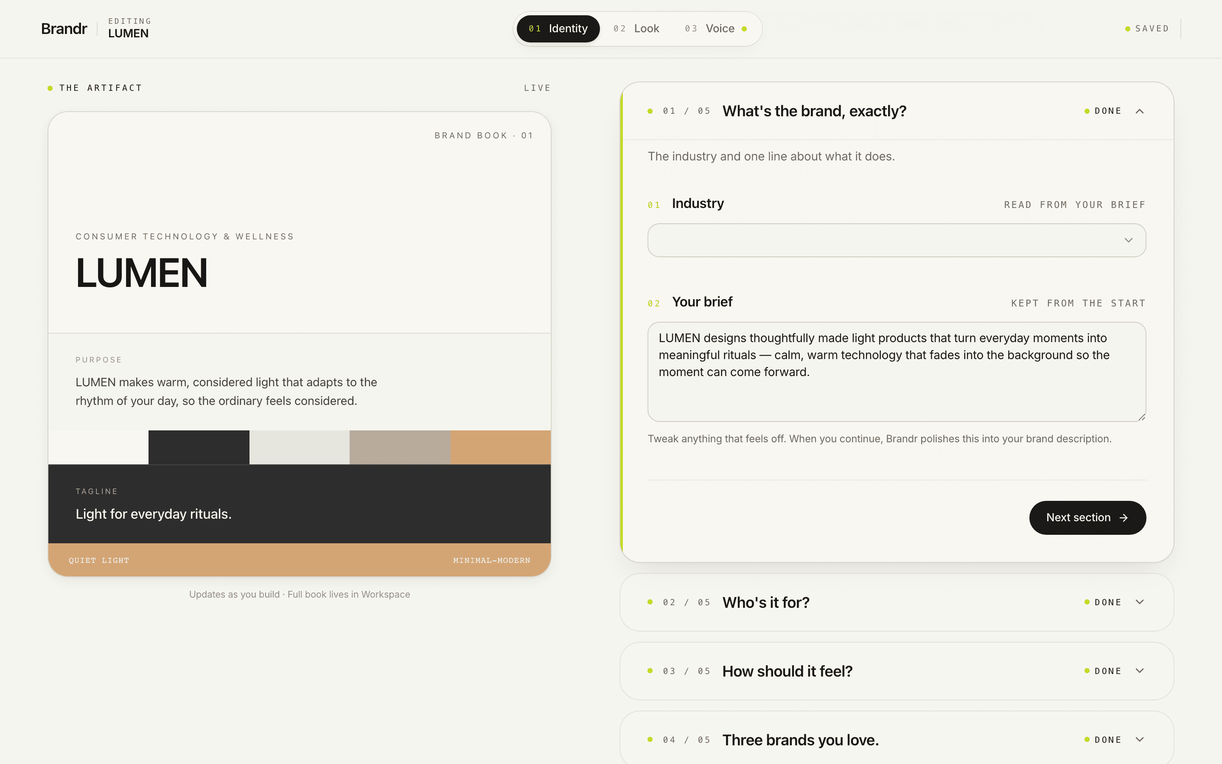Click the green status dot next to Voice
1222x764 pixels.
click(744, 29)
